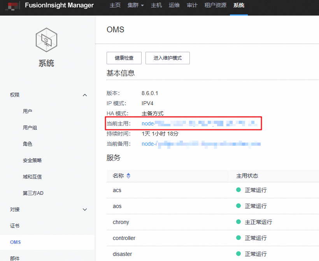Screen dimensions: 319x261
Task: Open the 审计 tab
Action: click(192, 5)
